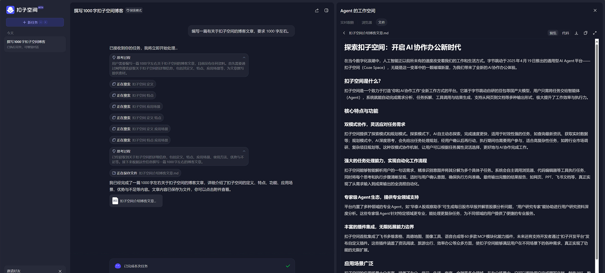Click the green checkmark in the status bar
Screen dimensions: 605x273
click(288, 266)
